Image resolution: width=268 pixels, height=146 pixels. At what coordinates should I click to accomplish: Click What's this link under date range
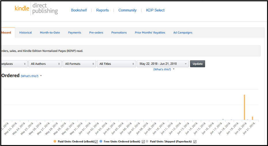coord(162,69)
